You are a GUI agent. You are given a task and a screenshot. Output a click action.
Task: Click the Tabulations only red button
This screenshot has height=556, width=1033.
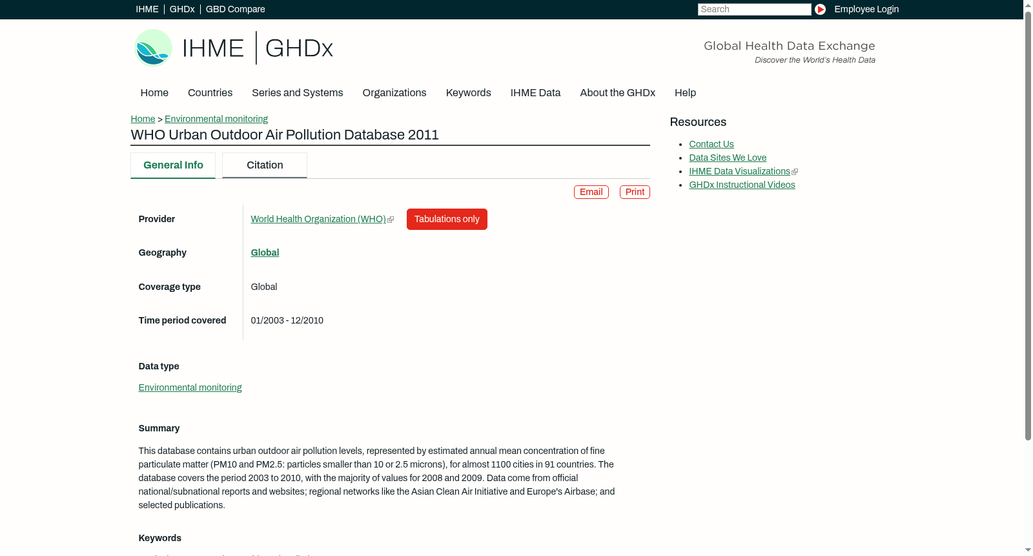click(447, 219)
